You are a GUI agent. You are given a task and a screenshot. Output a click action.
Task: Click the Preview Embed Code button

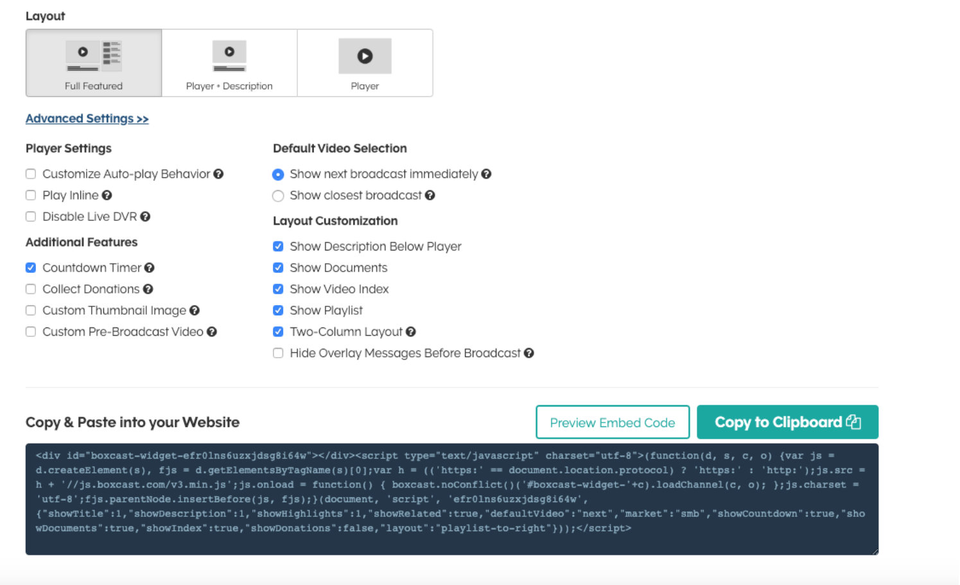coord(612,422)
